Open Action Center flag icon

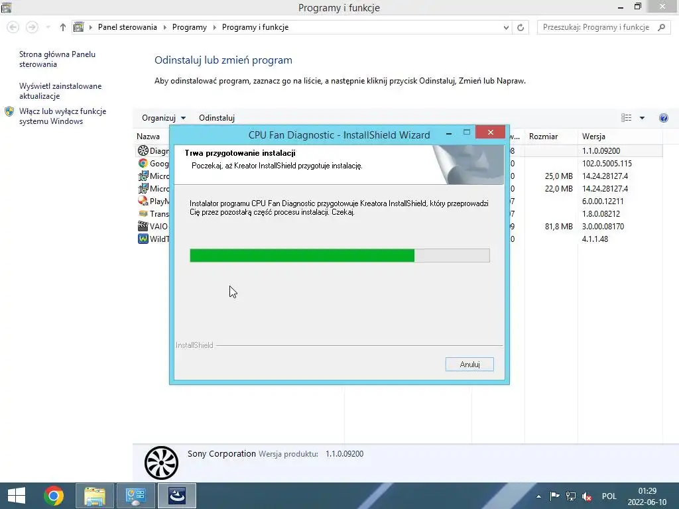[554, 496]
